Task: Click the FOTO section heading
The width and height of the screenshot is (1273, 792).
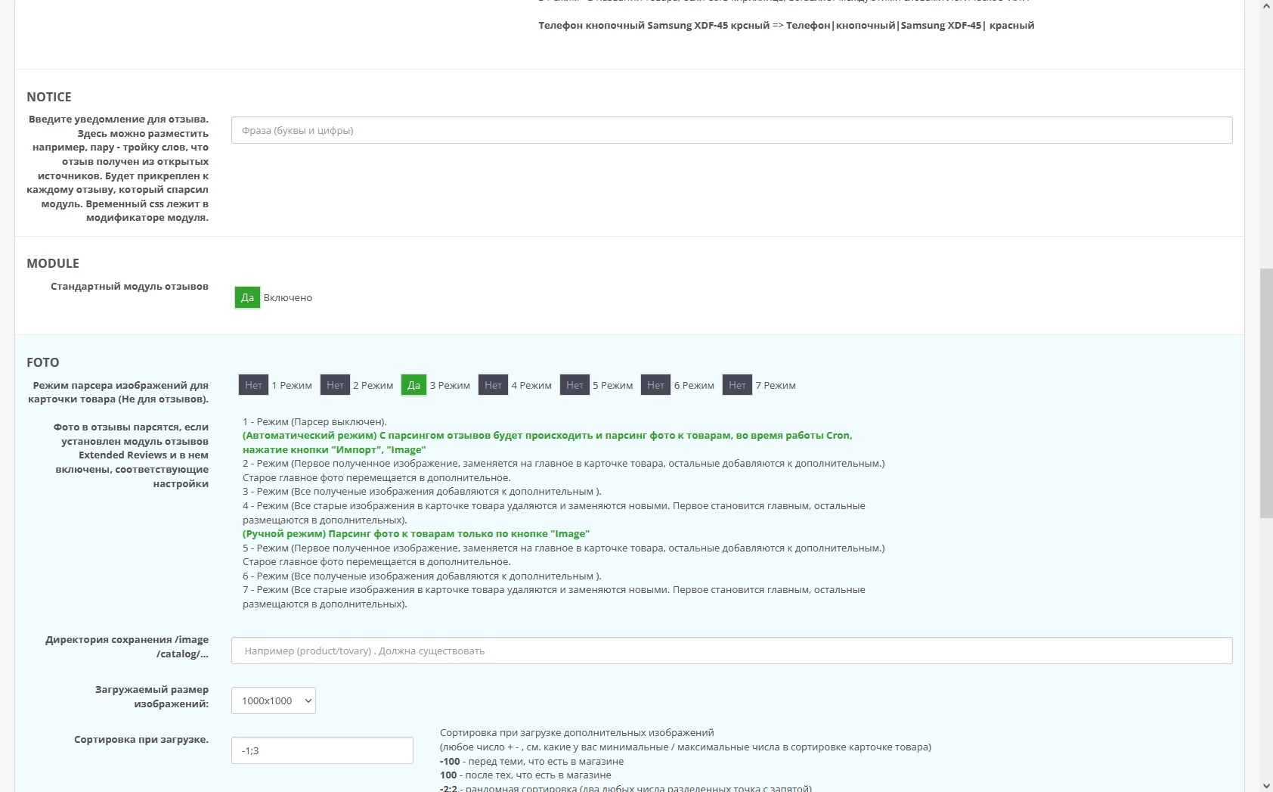Action: [x=43, y=362]
